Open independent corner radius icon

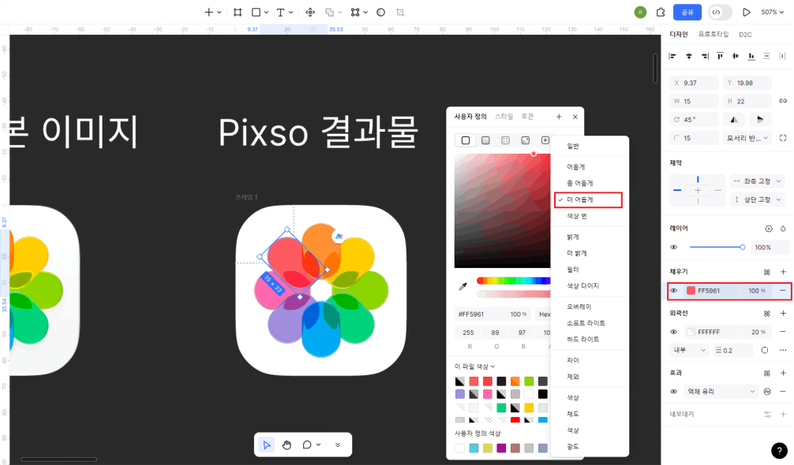[x=782, y=137]
